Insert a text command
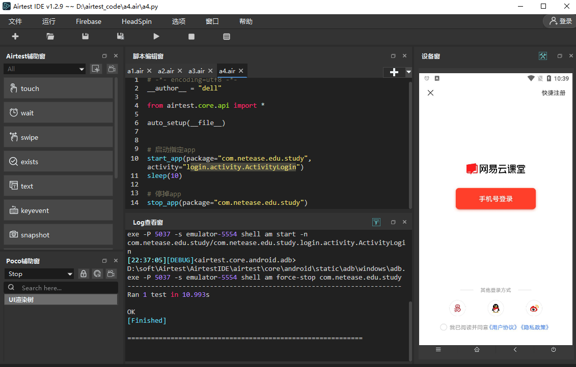Image resolution: width=576 pixels, height=367 pixels. (x=58, y=186)
